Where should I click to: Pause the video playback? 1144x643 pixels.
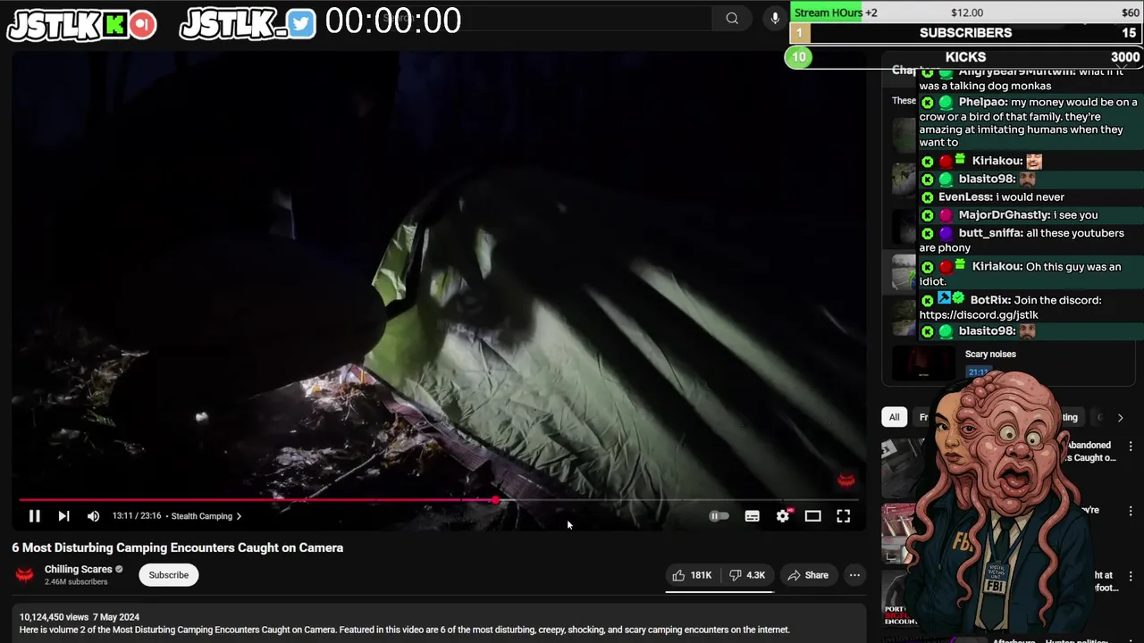(x=34, y=516)
